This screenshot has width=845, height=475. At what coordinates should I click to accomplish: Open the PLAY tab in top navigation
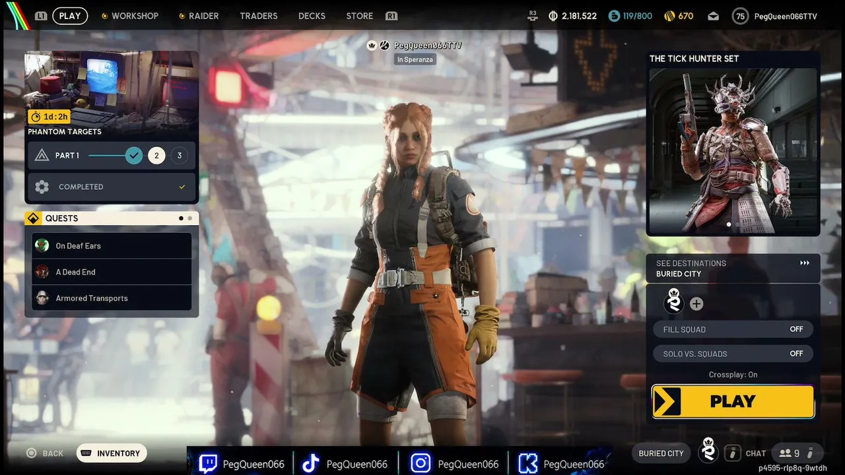point(70,16)
